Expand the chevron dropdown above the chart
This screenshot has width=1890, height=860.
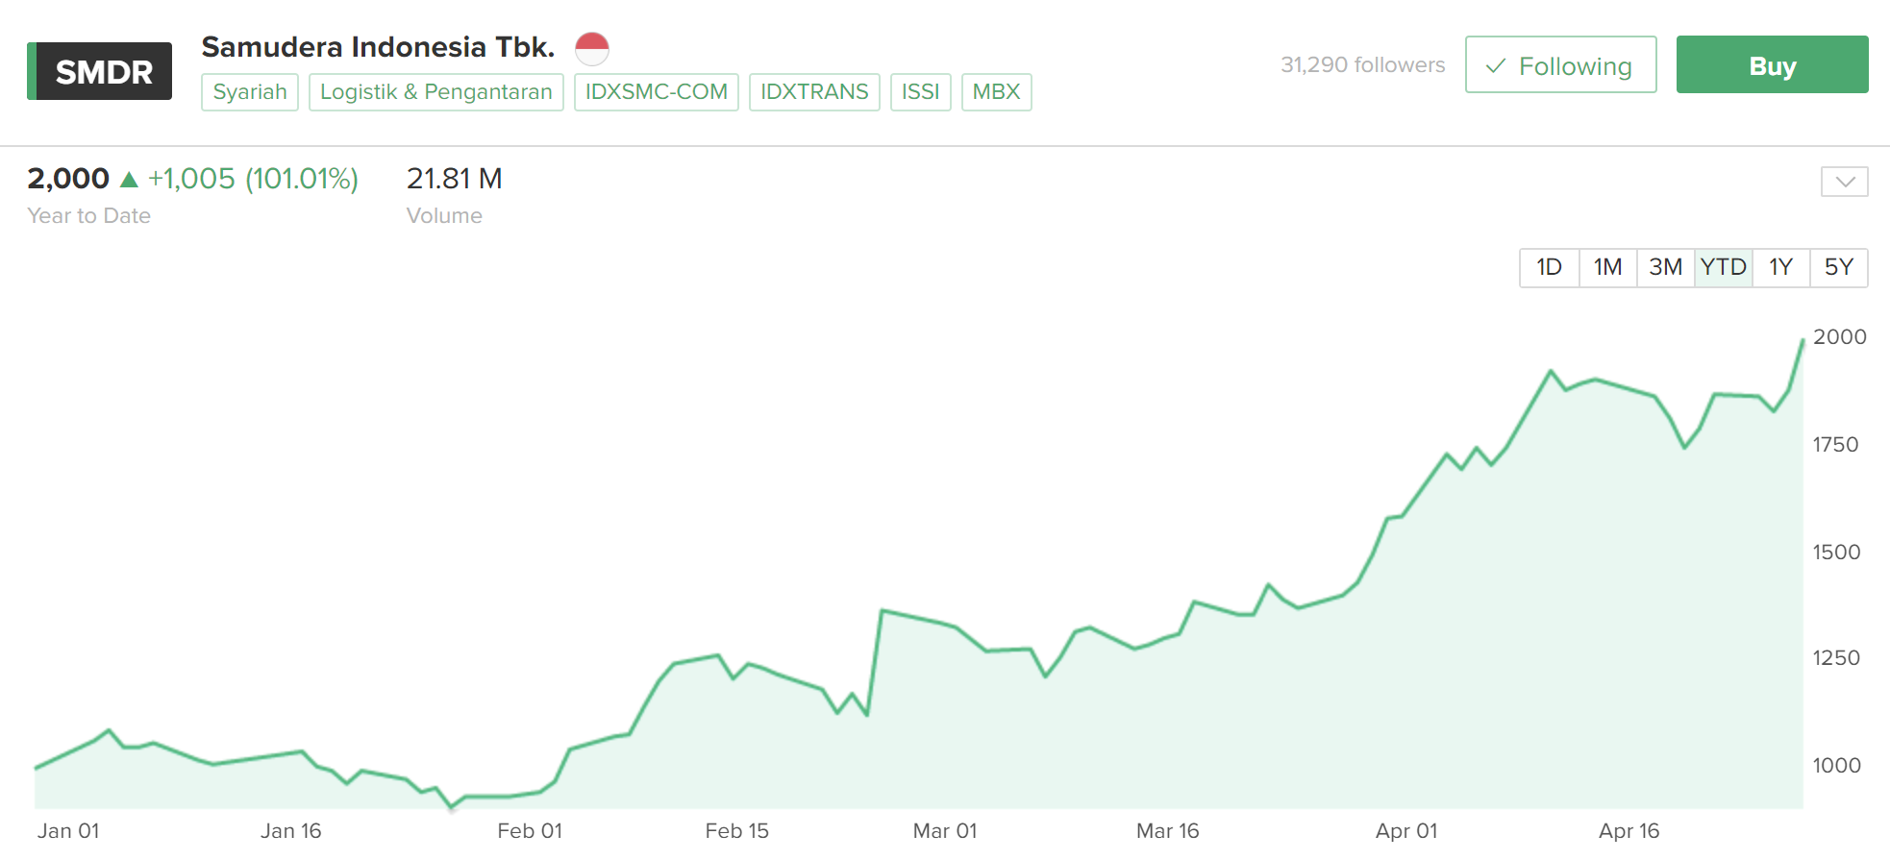click(1844, 182)
